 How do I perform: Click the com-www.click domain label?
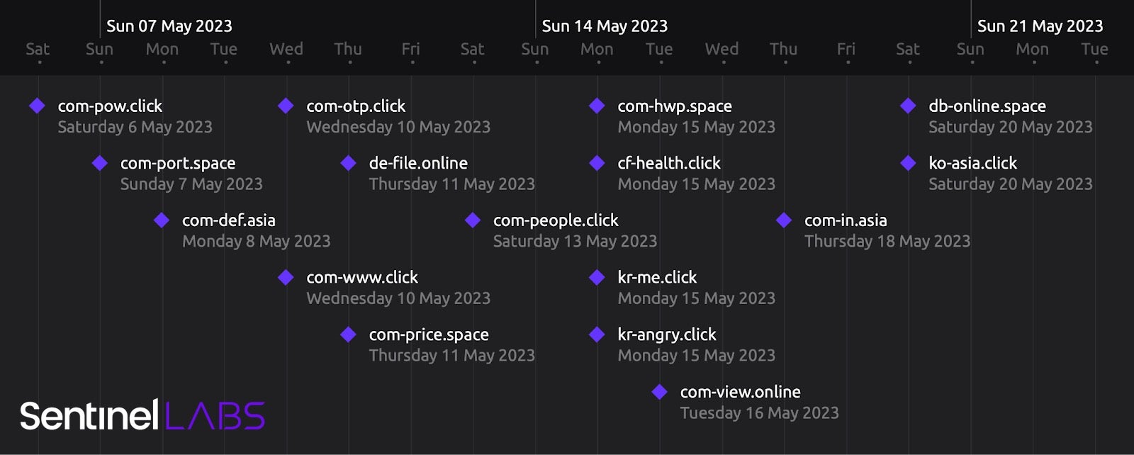coord(361,278)
